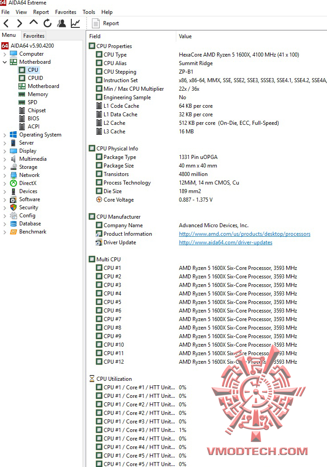
Task: Open the Config gear icon
Action: pyautogui.click(x=13, y=216)
